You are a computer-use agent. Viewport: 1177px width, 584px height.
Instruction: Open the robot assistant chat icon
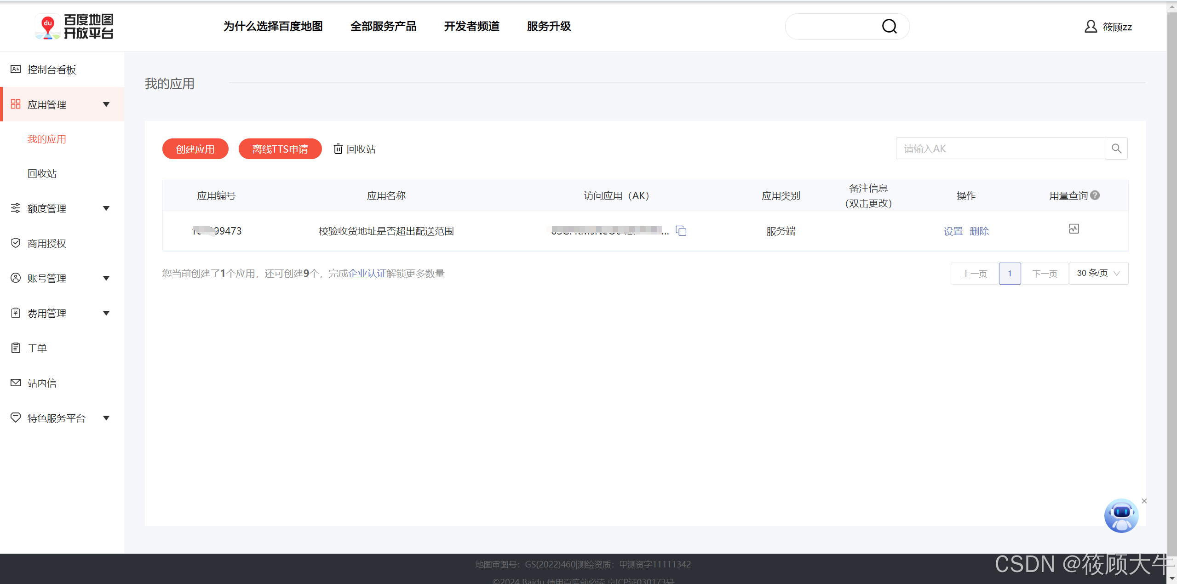[x=1121, y=515]
